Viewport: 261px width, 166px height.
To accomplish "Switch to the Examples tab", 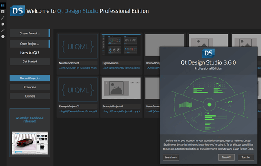I will tap(30, 87).
